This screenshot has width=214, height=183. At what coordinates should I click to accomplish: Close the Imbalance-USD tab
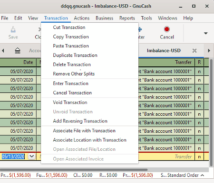coord(195,51)
